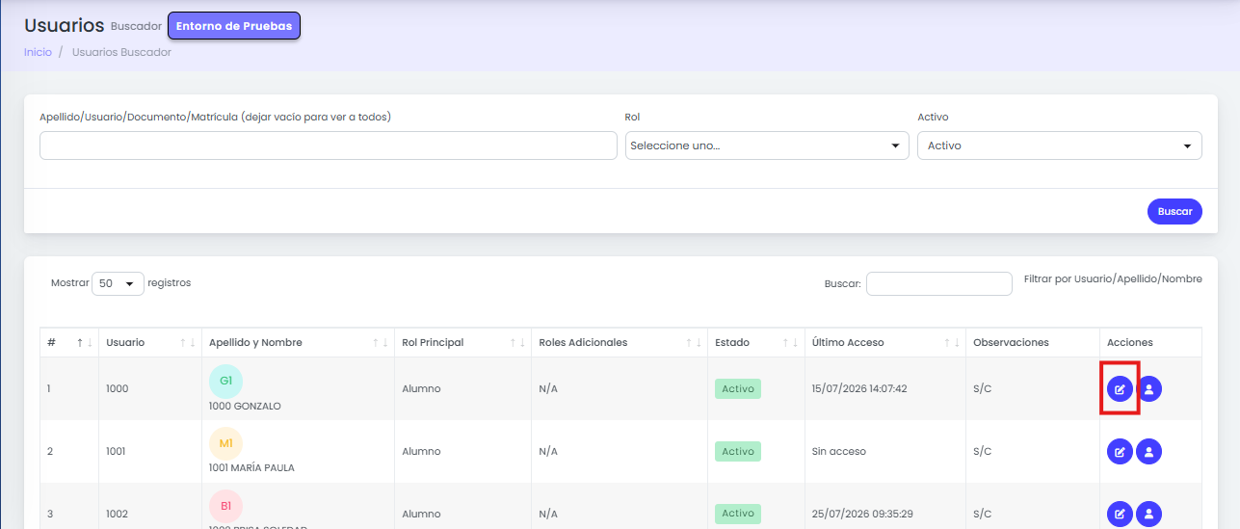Go to Inicio breadcrumb link
The height and width of the screenshot is (529, 1240).
point(38,52)
